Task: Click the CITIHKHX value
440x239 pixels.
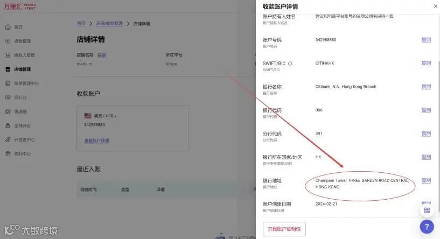Action: pyautogui.click(x=325, y=63)
